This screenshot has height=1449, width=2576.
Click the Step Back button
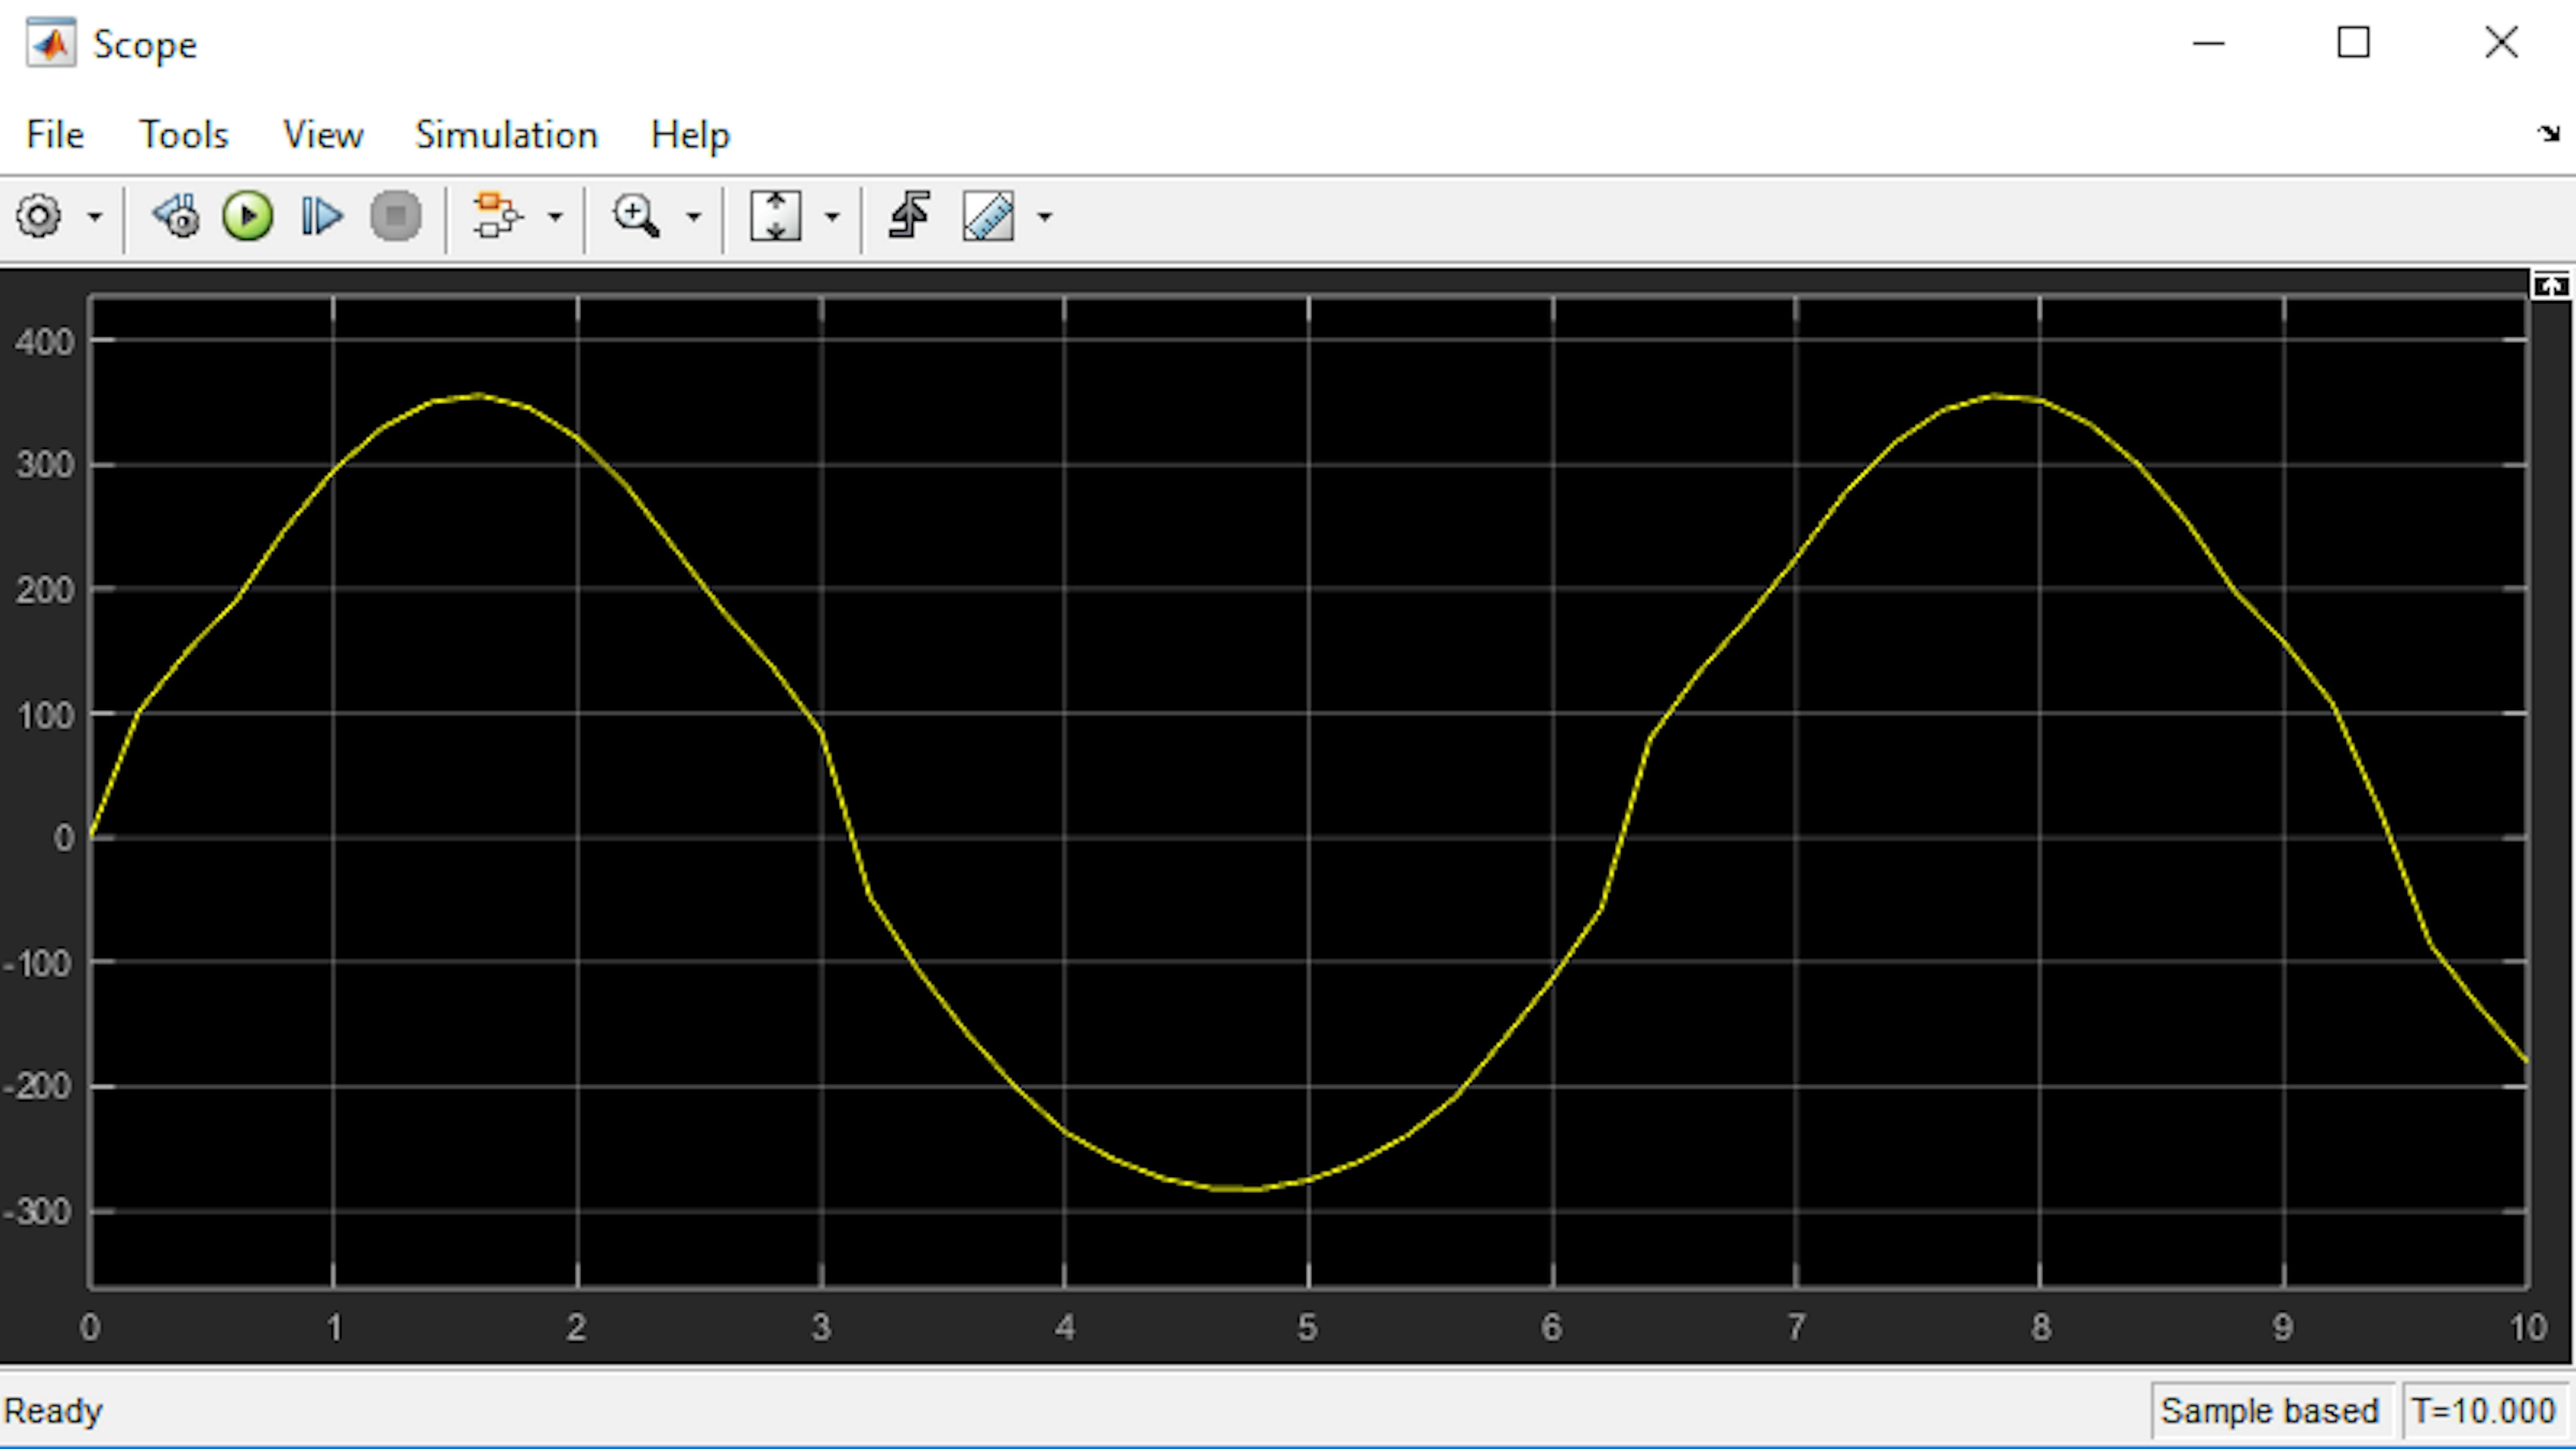176,216
